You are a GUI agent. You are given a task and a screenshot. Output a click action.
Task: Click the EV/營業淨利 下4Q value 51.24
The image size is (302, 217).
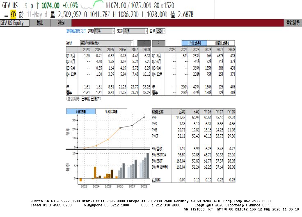click(195, 167)
